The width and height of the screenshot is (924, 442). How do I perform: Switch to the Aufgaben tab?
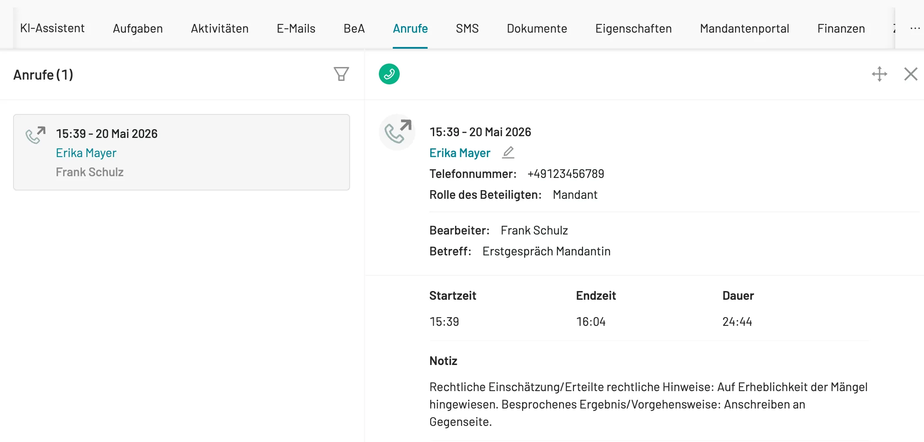(138, 28)
